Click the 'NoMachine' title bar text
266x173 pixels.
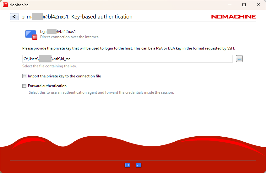[x=19, y=5]
